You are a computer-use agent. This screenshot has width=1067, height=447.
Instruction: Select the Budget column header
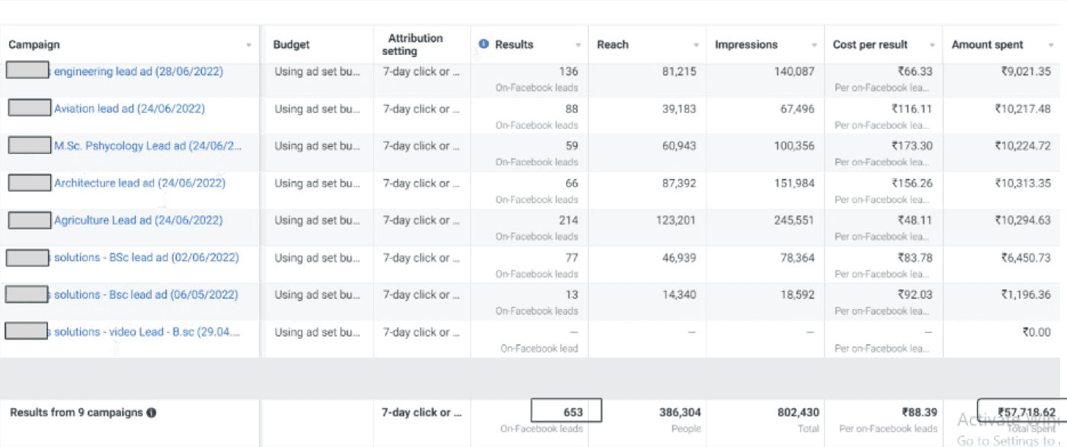point(291,45)
